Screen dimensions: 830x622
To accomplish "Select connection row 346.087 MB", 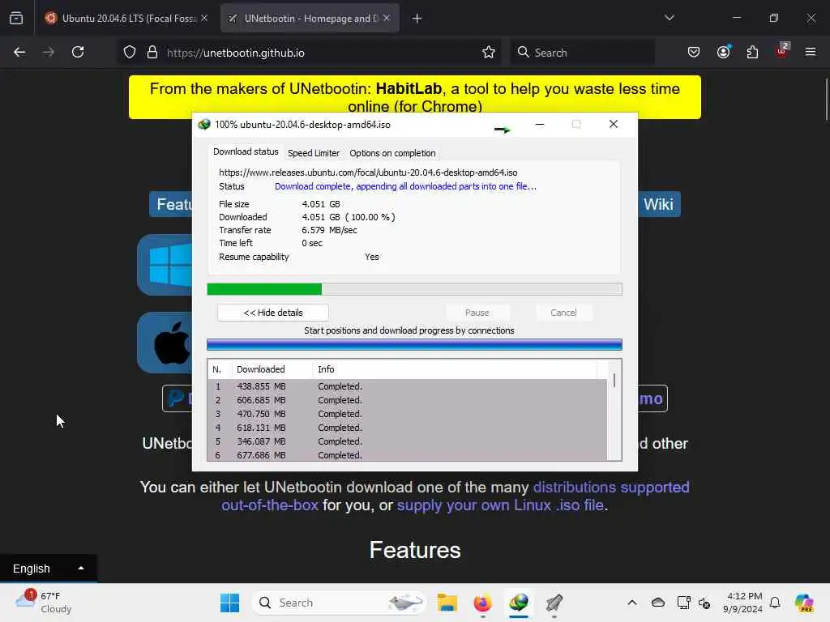I will coord(407,441).
